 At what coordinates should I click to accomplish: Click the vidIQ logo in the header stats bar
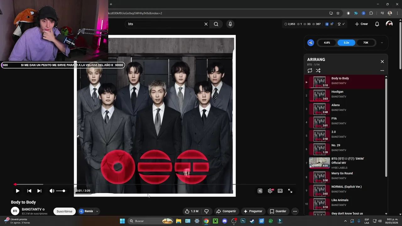[x=327, y=24]
